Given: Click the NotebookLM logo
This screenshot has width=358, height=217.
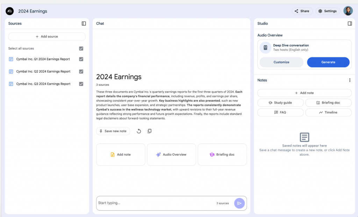Looking at the screenshot, I should pyautogui.click(x=9, y=11).
